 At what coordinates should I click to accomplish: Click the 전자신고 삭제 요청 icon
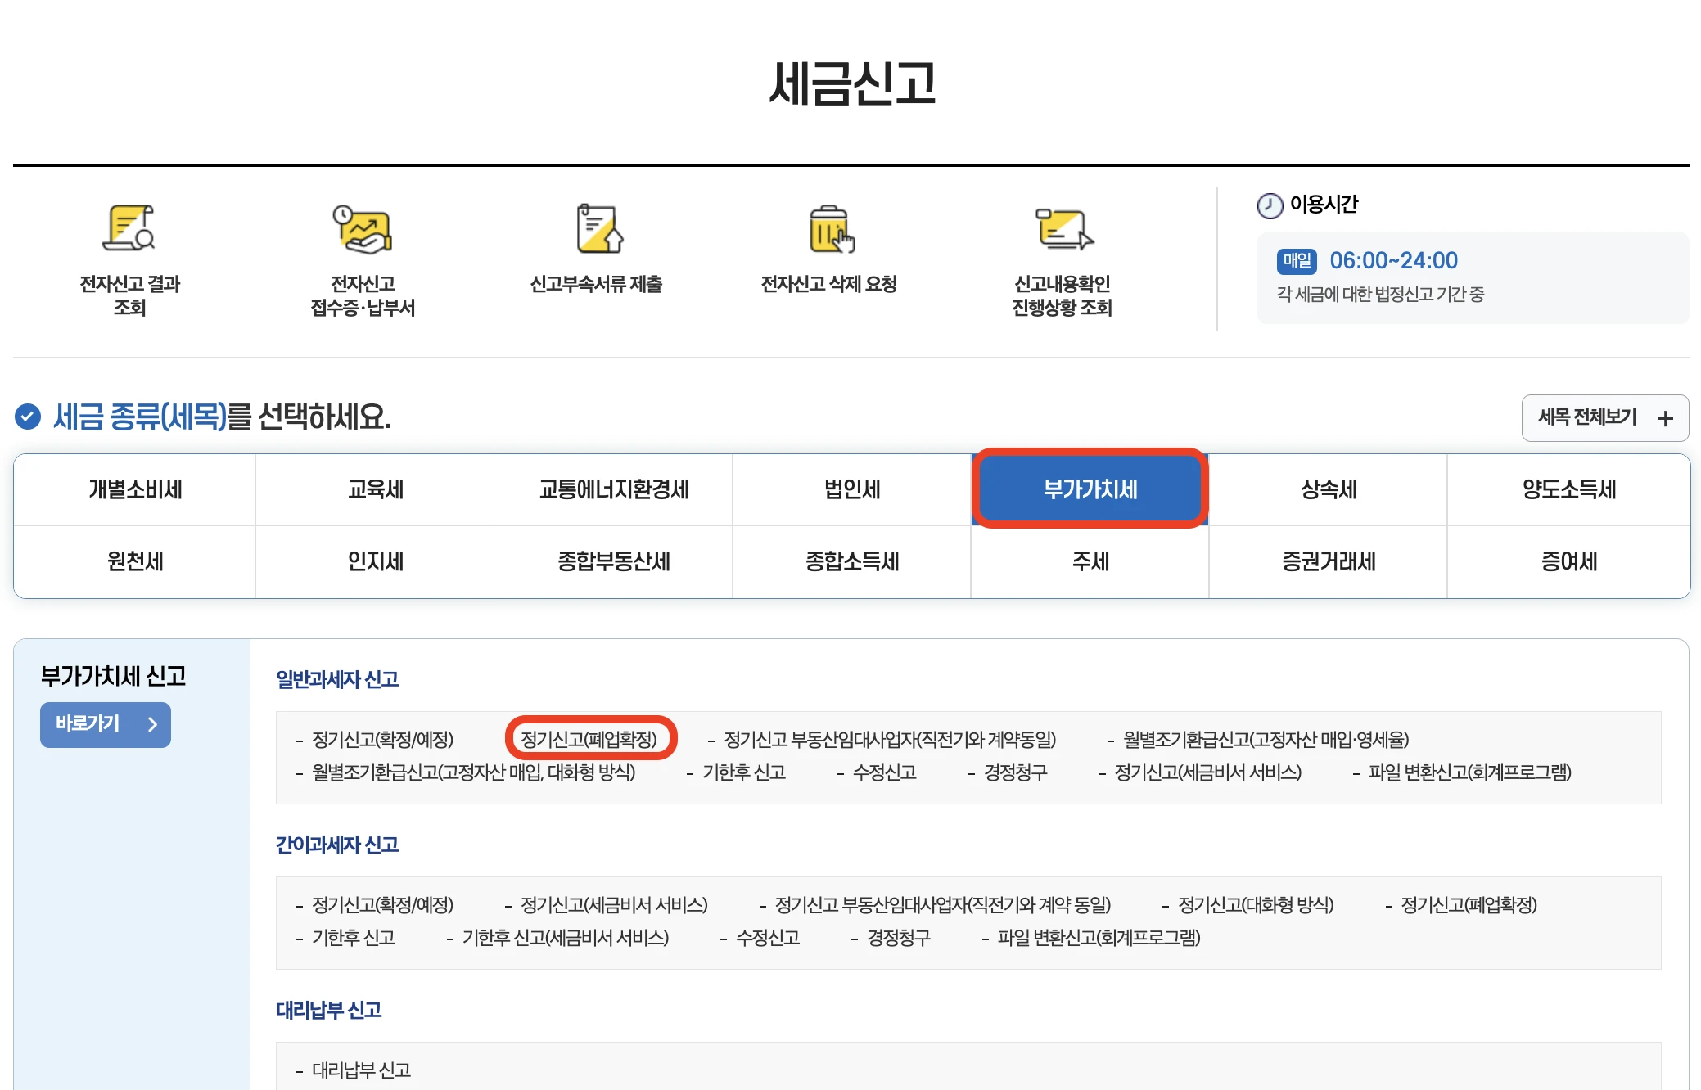[829, 229]
